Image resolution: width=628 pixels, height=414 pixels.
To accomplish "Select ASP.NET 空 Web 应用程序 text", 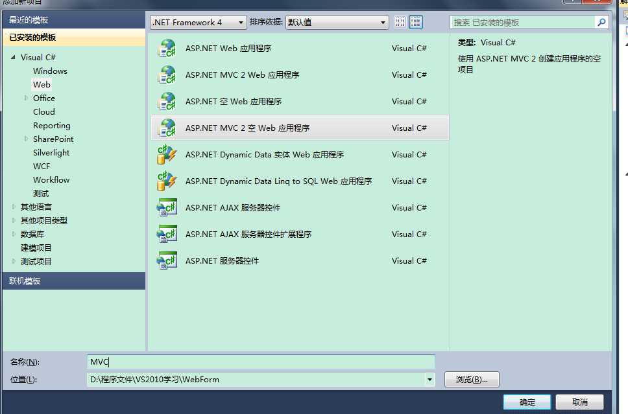I will (234, 102).
